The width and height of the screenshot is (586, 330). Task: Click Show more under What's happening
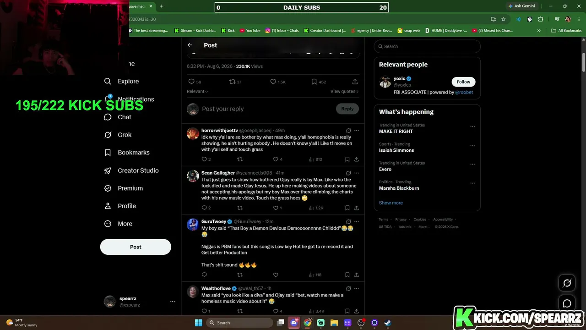pos(391,203)
